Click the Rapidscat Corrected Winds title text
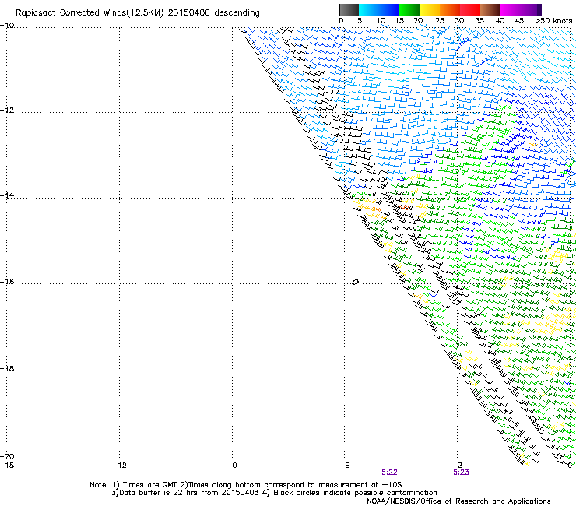Screen dimensions: 576x506 (138, 13)
